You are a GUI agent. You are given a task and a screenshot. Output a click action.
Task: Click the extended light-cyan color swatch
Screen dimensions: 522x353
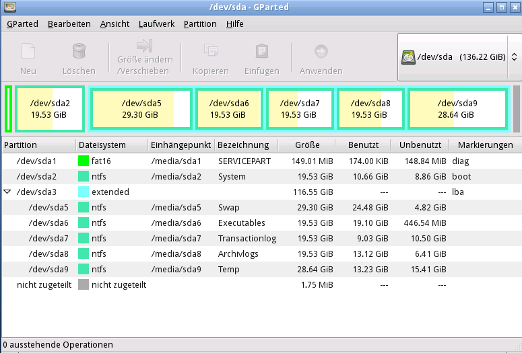84,192
